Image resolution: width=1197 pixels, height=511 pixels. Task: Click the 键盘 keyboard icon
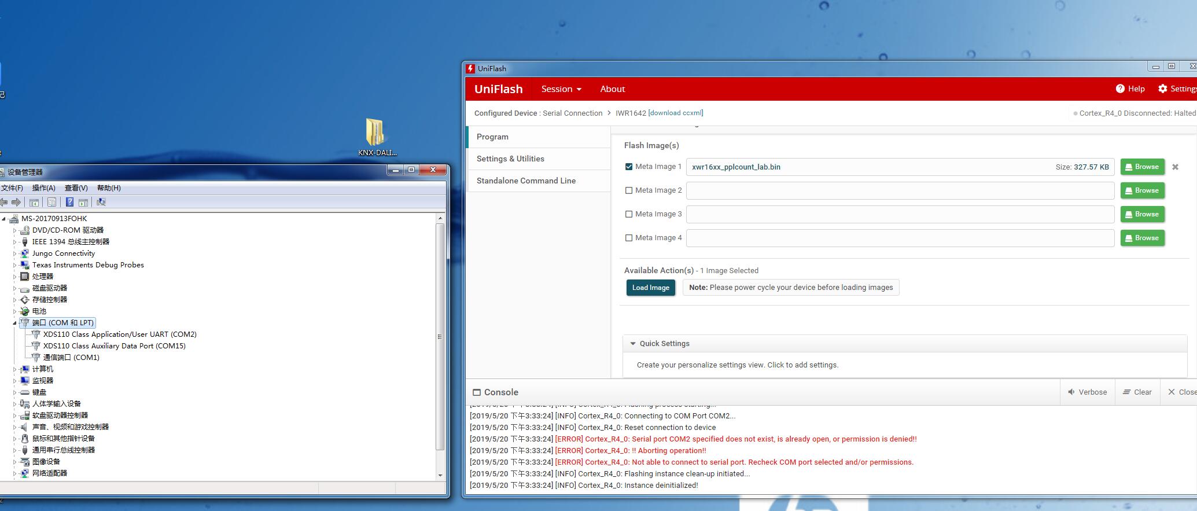click(25, 392)
